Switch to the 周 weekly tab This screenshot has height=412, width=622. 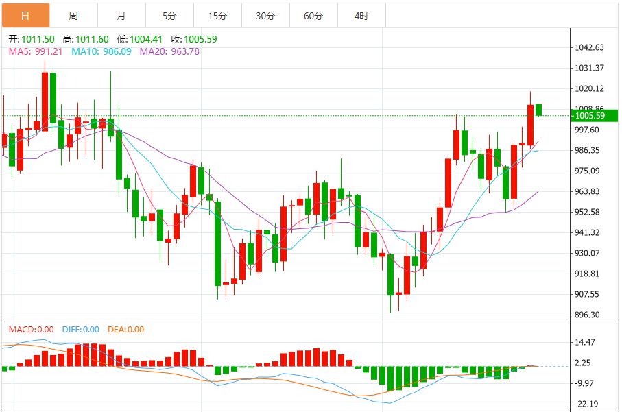click(73, 16)
